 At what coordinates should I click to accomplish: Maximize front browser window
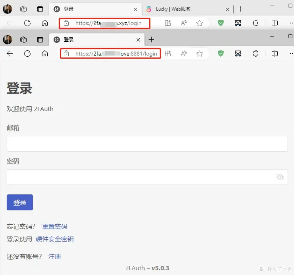point(290,36)
